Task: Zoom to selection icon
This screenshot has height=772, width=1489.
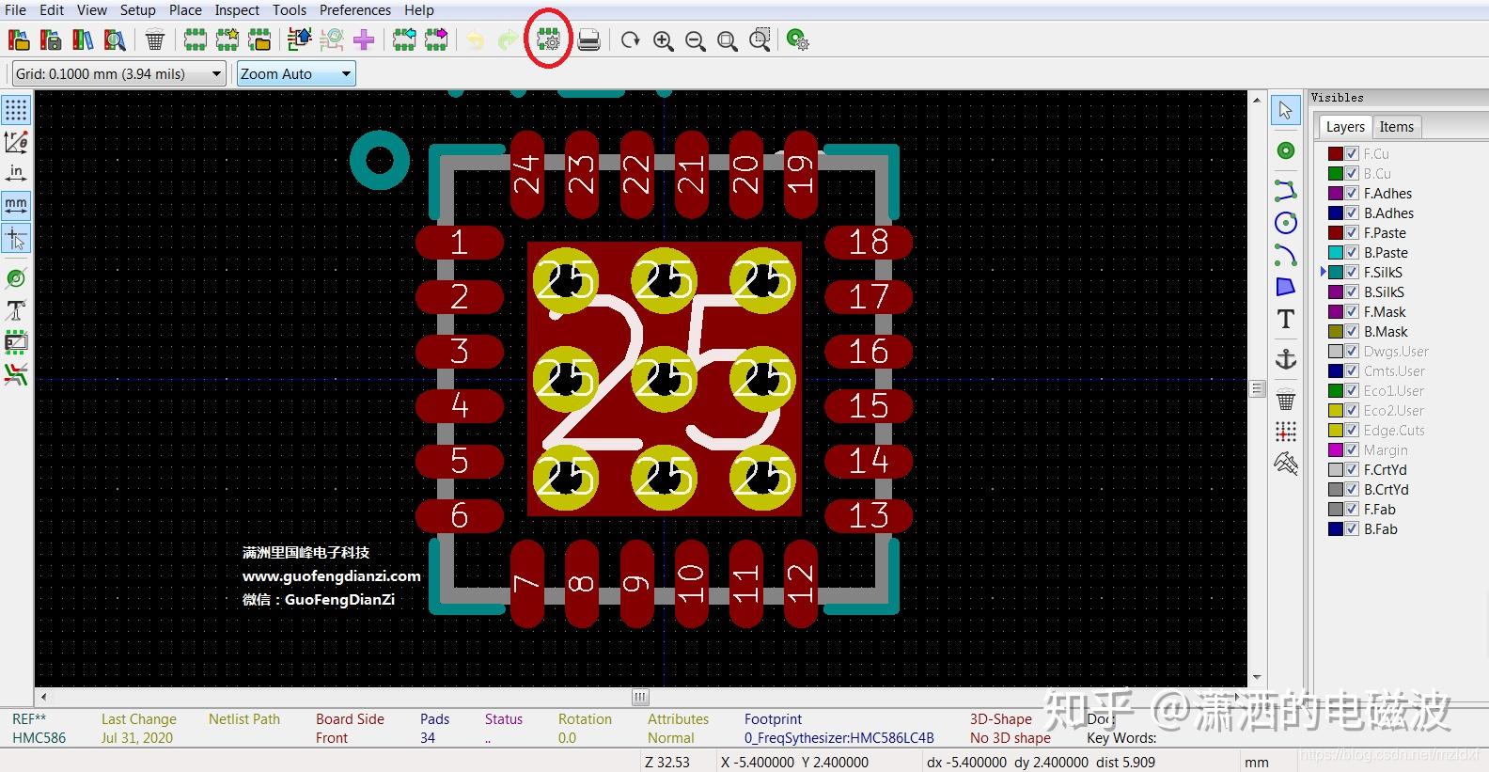Action: (x=760, y=39)
